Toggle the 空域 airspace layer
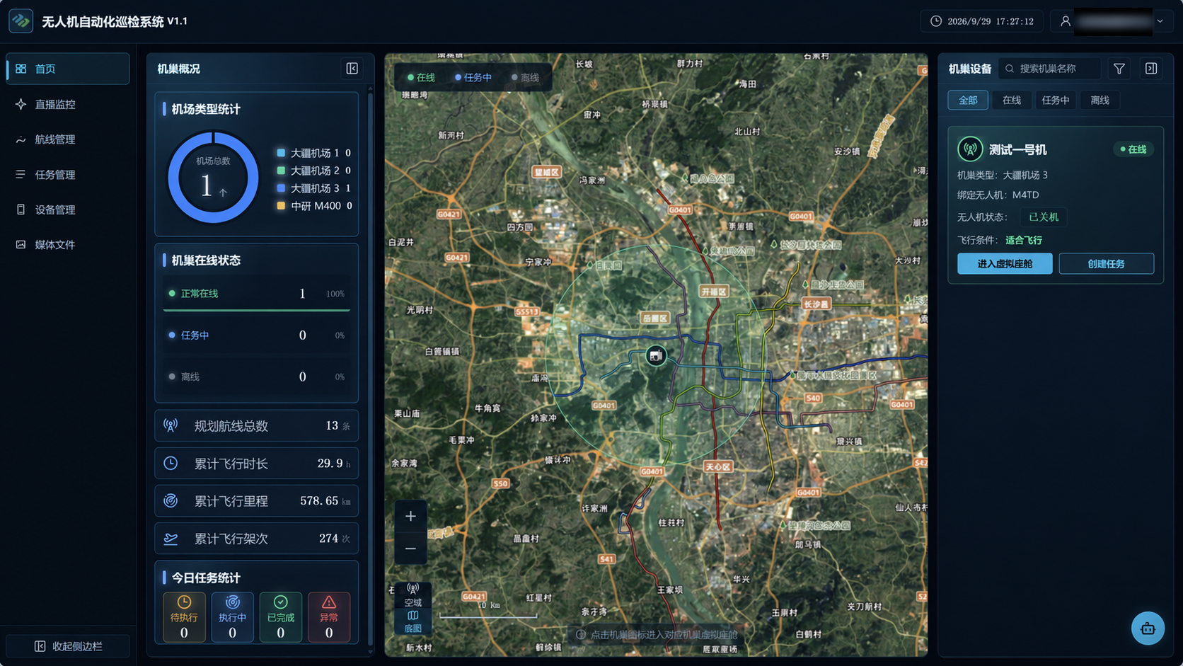 412,595
